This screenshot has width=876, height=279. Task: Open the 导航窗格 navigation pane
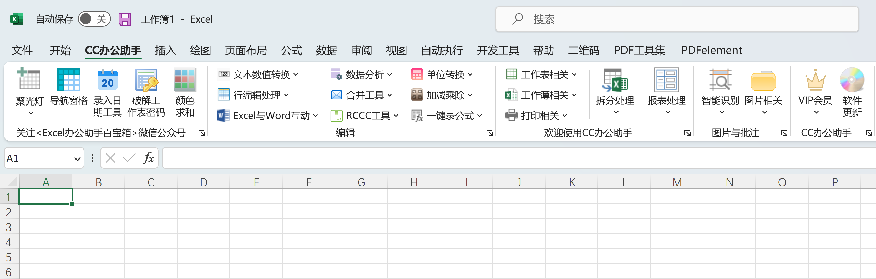[69, 87]
